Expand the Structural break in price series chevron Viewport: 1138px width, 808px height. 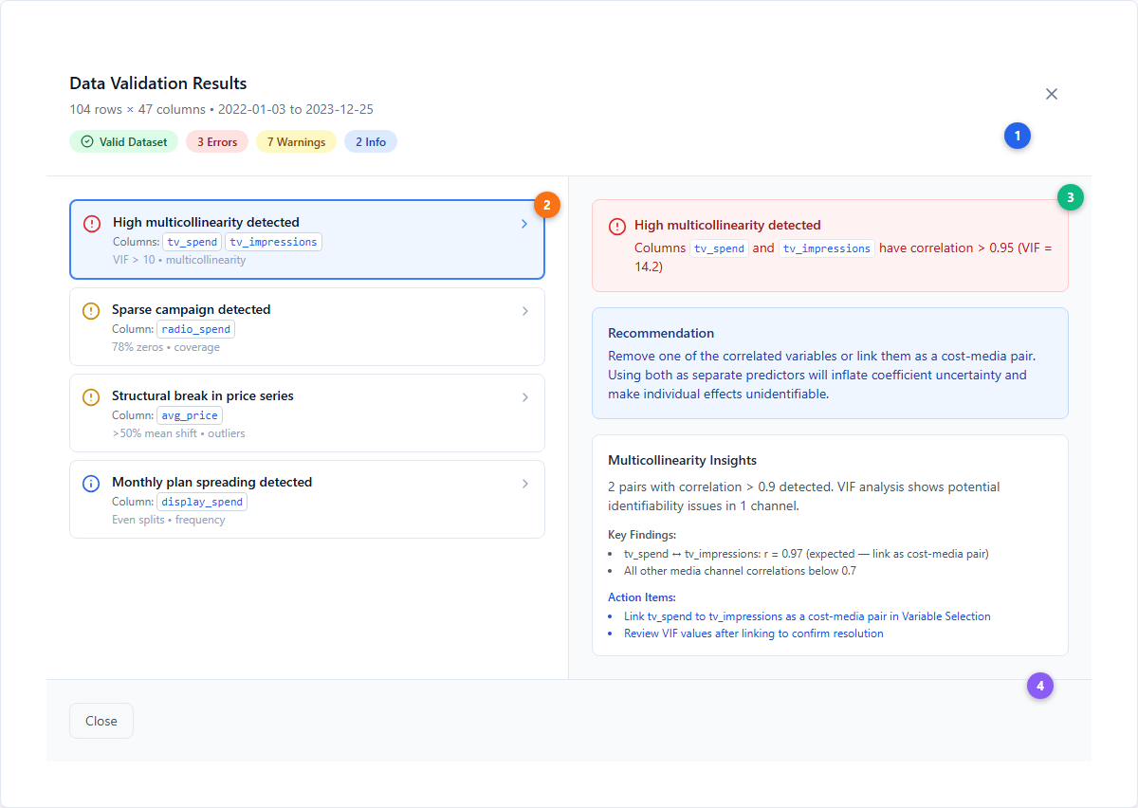[x=525, y=397]
